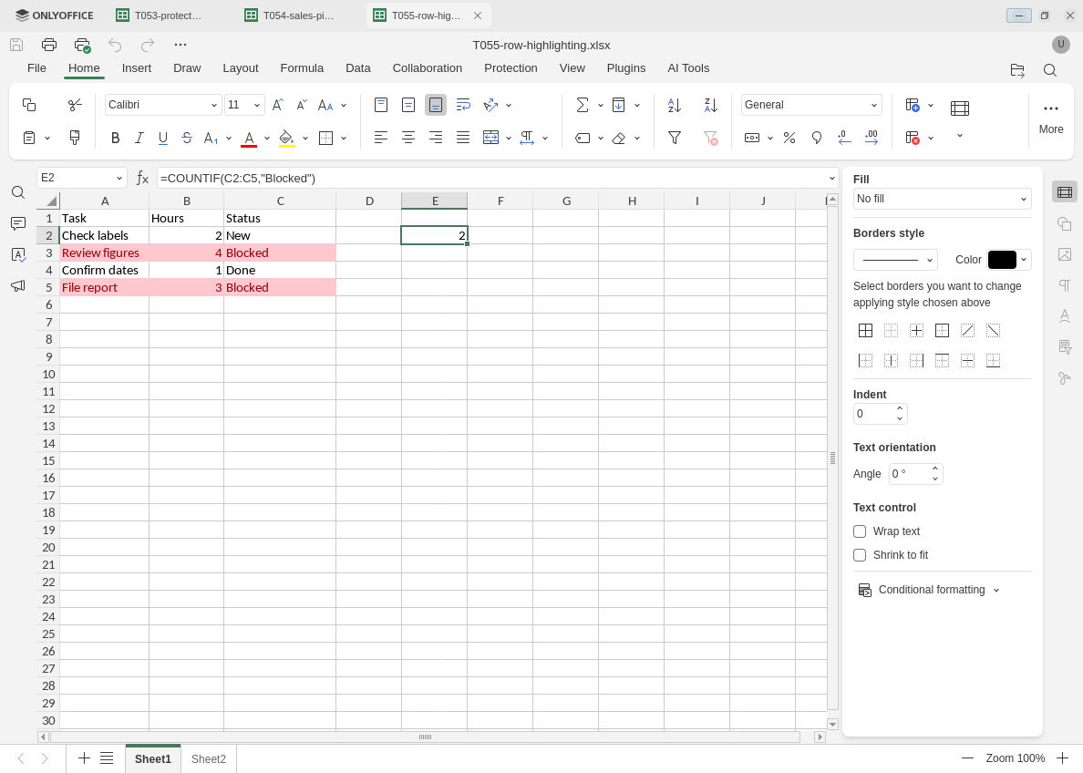
Task: Add a new sheet with plus button
Action: 84,758
